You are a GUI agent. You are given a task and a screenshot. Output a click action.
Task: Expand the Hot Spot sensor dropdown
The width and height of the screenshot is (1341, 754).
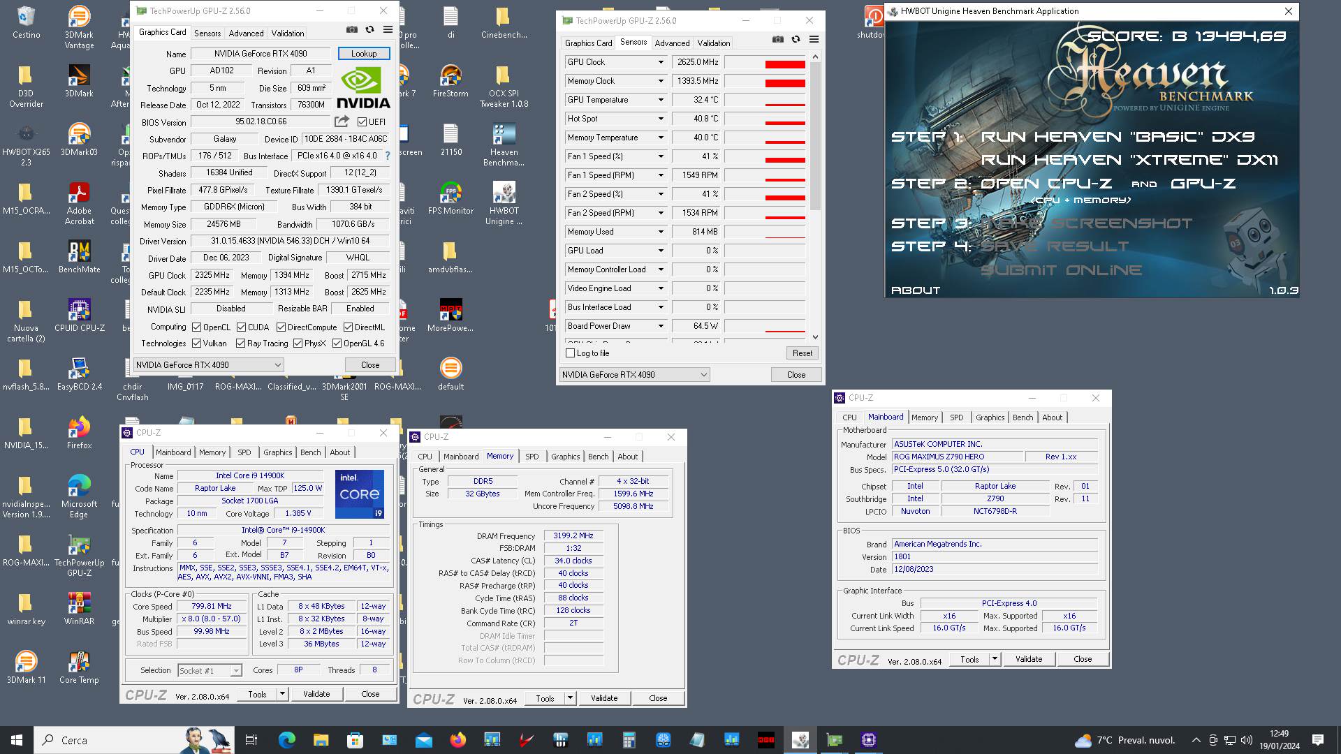coord(660,119)
